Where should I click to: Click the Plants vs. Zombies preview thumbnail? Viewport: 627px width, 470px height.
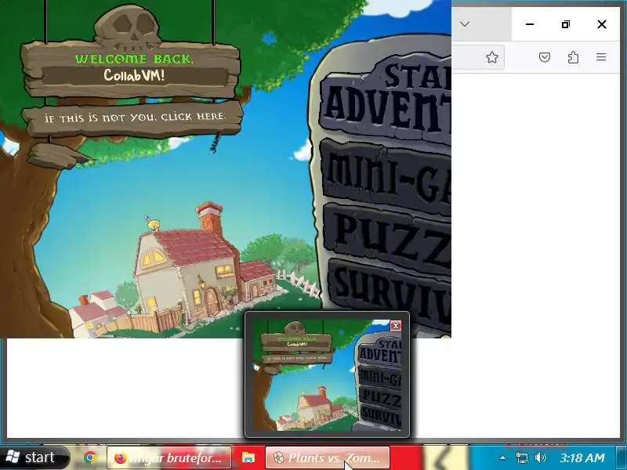[327, 374]
